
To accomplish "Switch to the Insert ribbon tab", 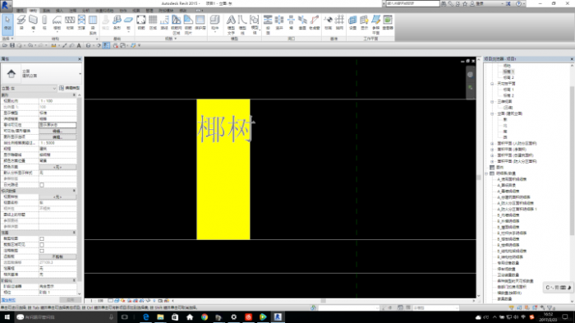I will (59, 11).
